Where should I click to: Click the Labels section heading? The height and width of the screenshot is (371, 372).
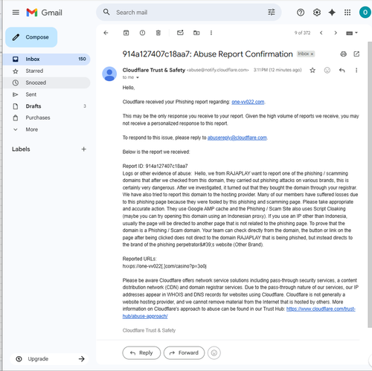coord(21,149)
